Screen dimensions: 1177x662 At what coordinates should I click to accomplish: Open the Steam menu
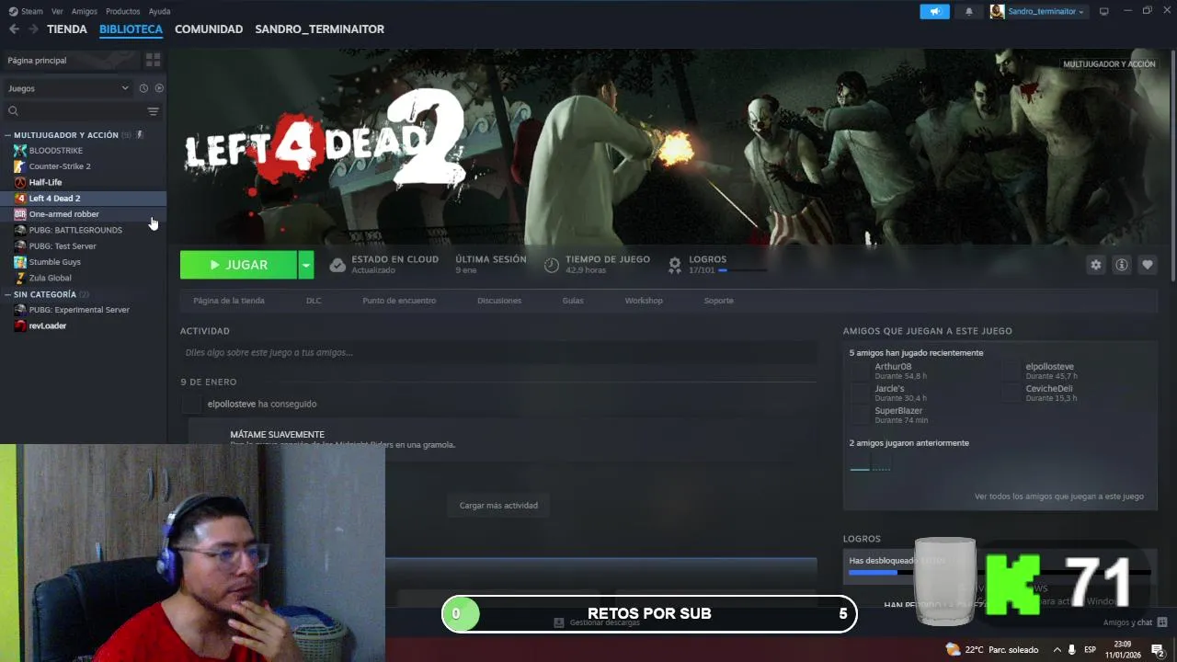pos(26,11)
